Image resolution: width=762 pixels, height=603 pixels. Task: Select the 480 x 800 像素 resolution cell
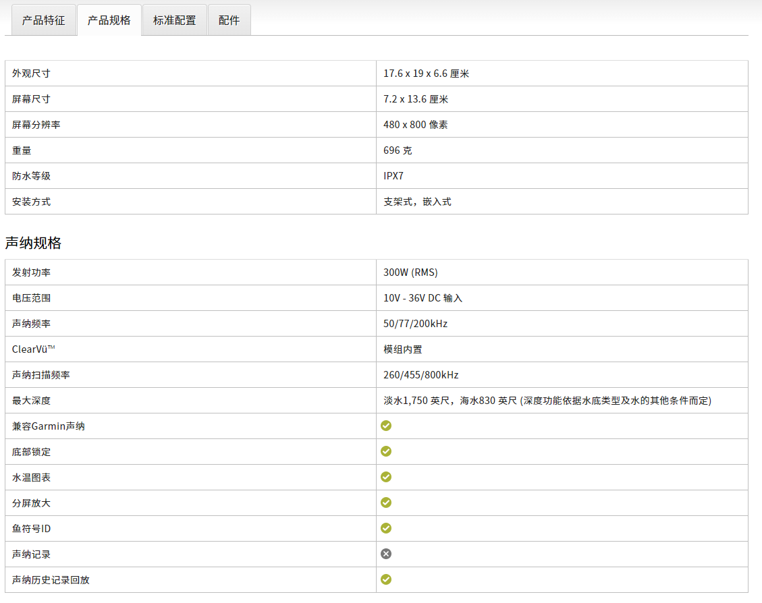415,125
